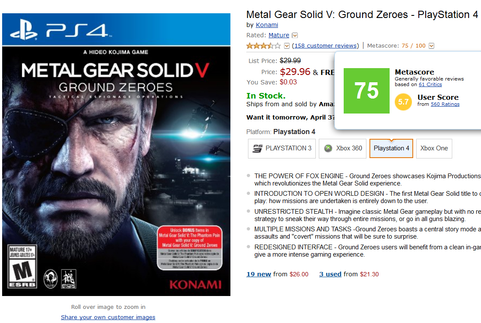Screen dimensions: 481x323
Task: Click the red KONAMI logo on cover
Action: (x=195, y=284)
